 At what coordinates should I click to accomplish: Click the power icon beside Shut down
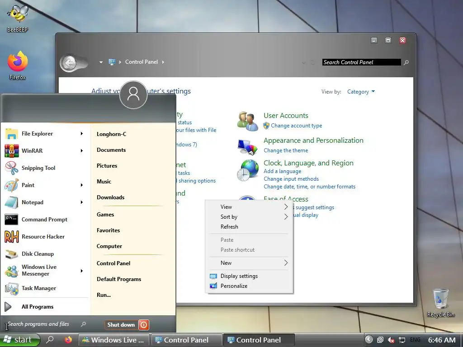coord(144,325)
